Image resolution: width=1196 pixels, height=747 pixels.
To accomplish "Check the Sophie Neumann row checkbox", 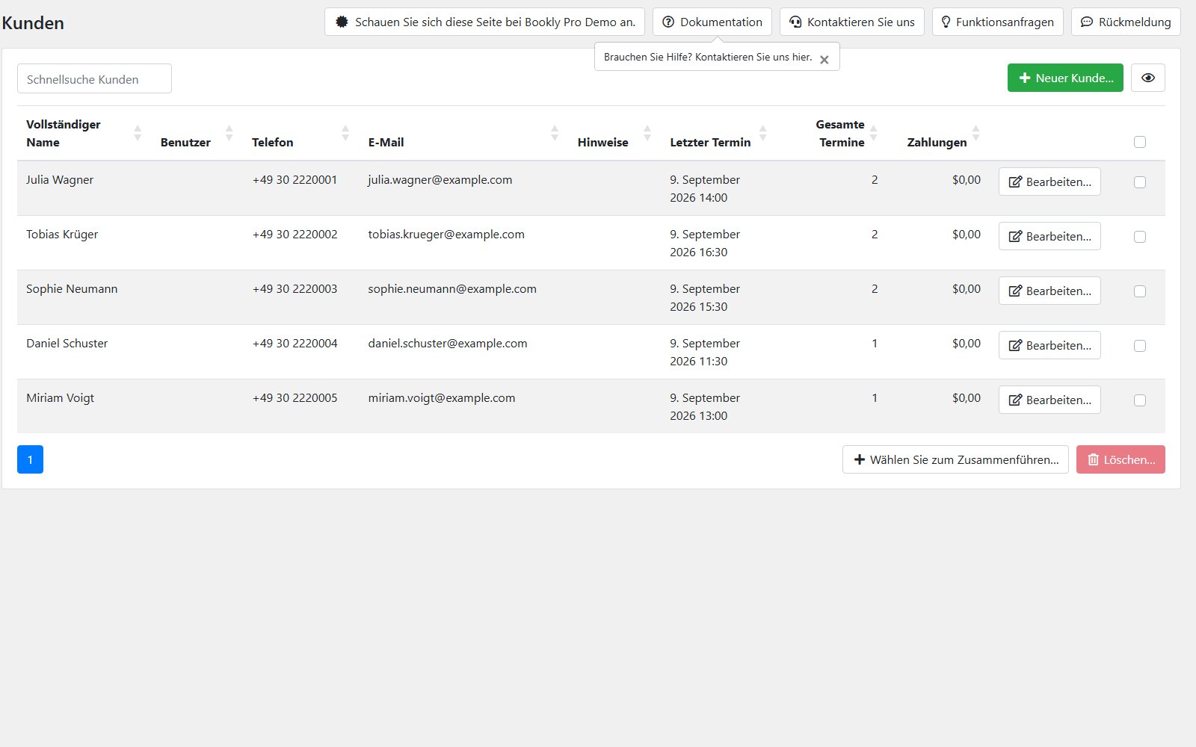I will 1140,291.
